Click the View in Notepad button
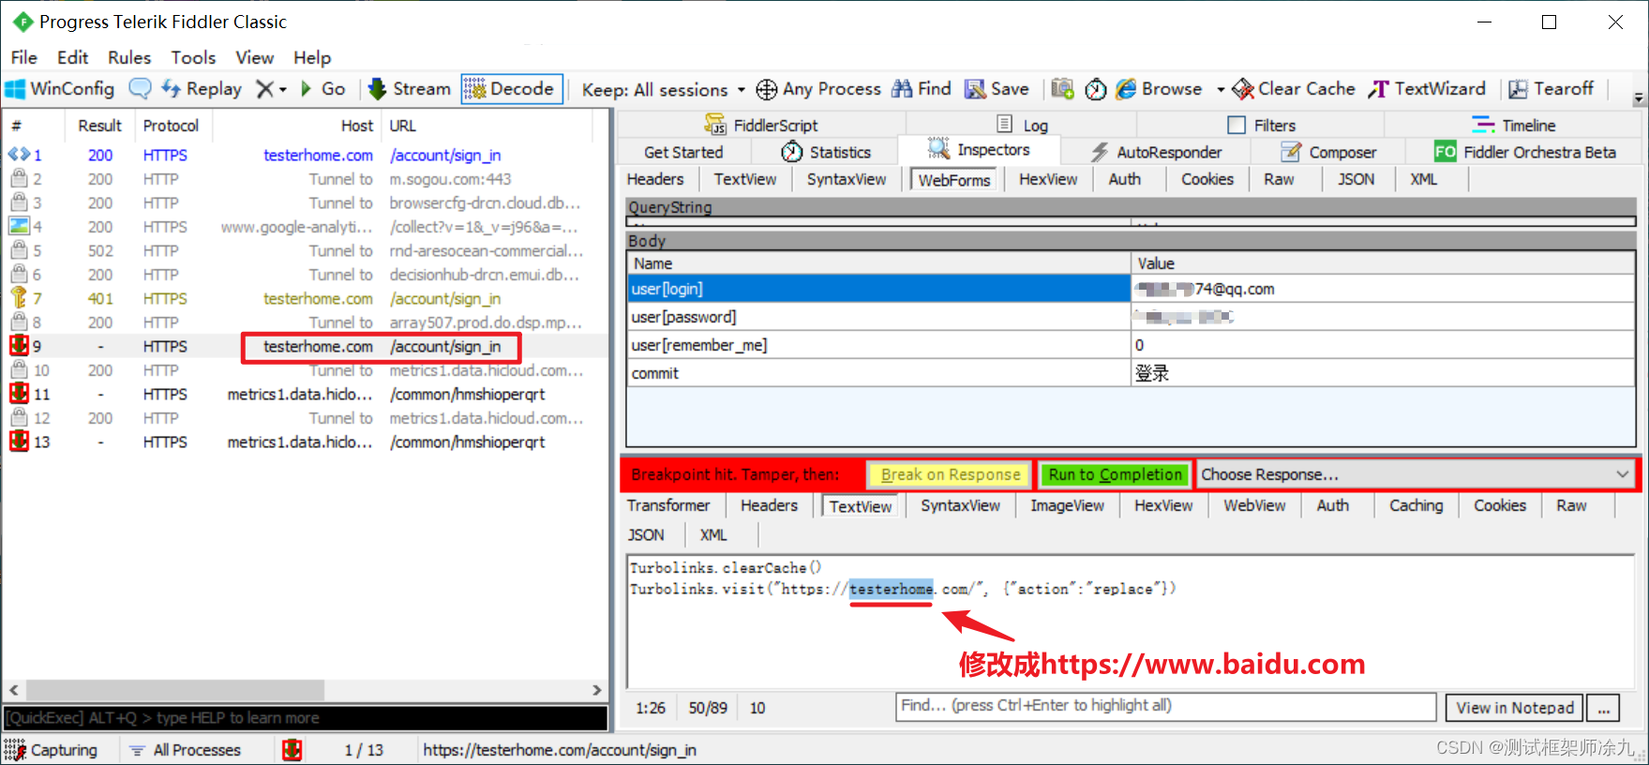 tap(1515, 708)
